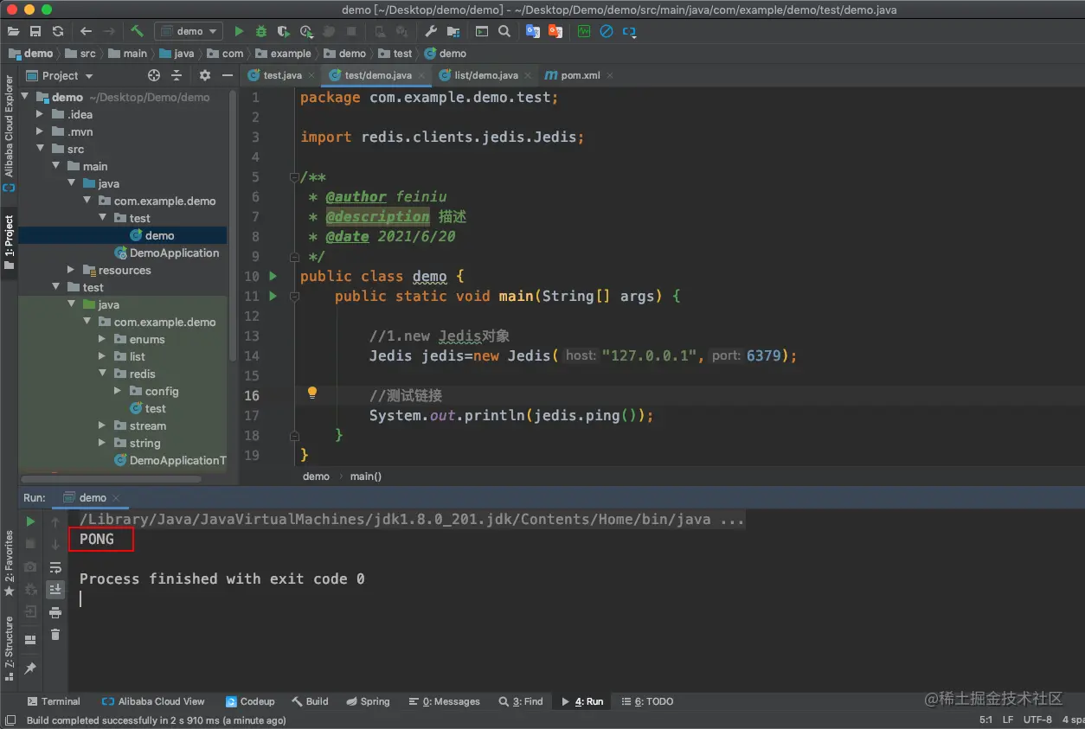Open the Alibaba Cloud View tool window
1085x729 pixels.
click(153, 701)
